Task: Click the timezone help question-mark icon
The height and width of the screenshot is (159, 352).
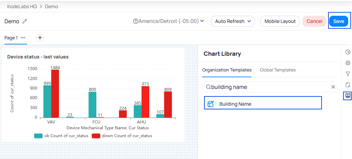Action: point(135,21)
